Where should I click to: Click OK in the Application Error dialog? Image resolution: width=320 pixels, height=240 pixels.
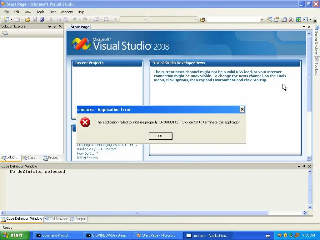click(161, 136)
